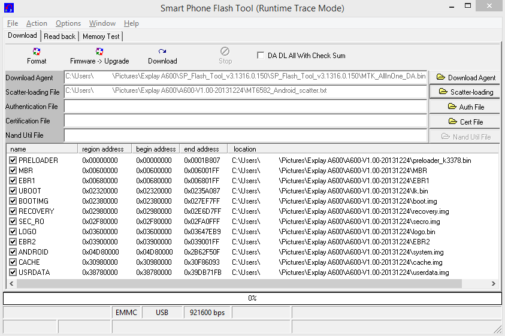Screen dimensions: 505x336
Task: Enable DA DL All With Check Sum
Action: [261, 56]
